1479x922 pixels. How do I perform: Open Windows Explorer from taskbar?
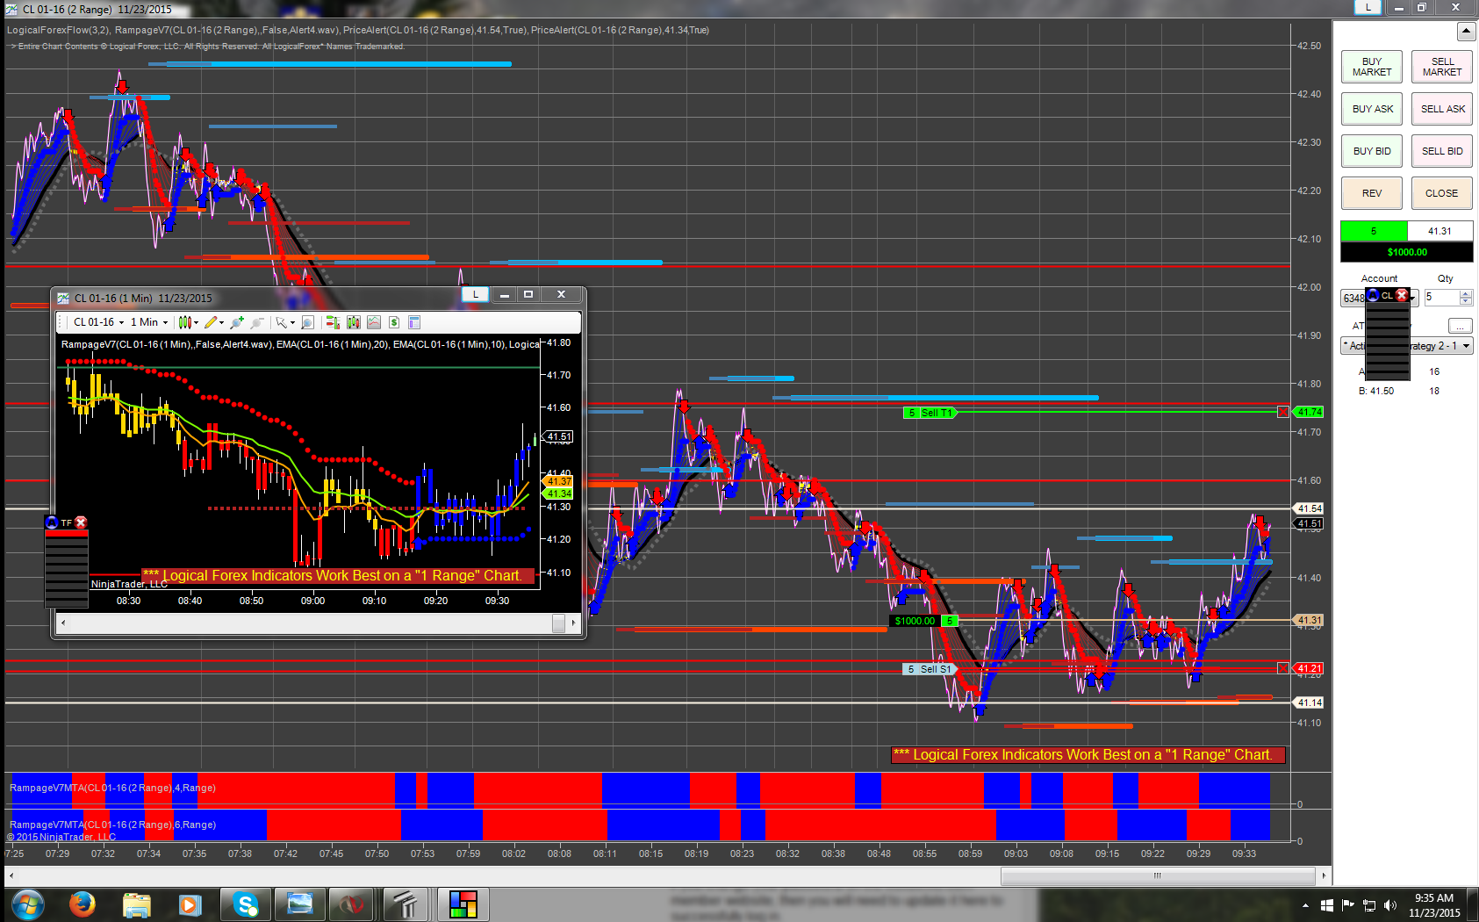(136, 904)
